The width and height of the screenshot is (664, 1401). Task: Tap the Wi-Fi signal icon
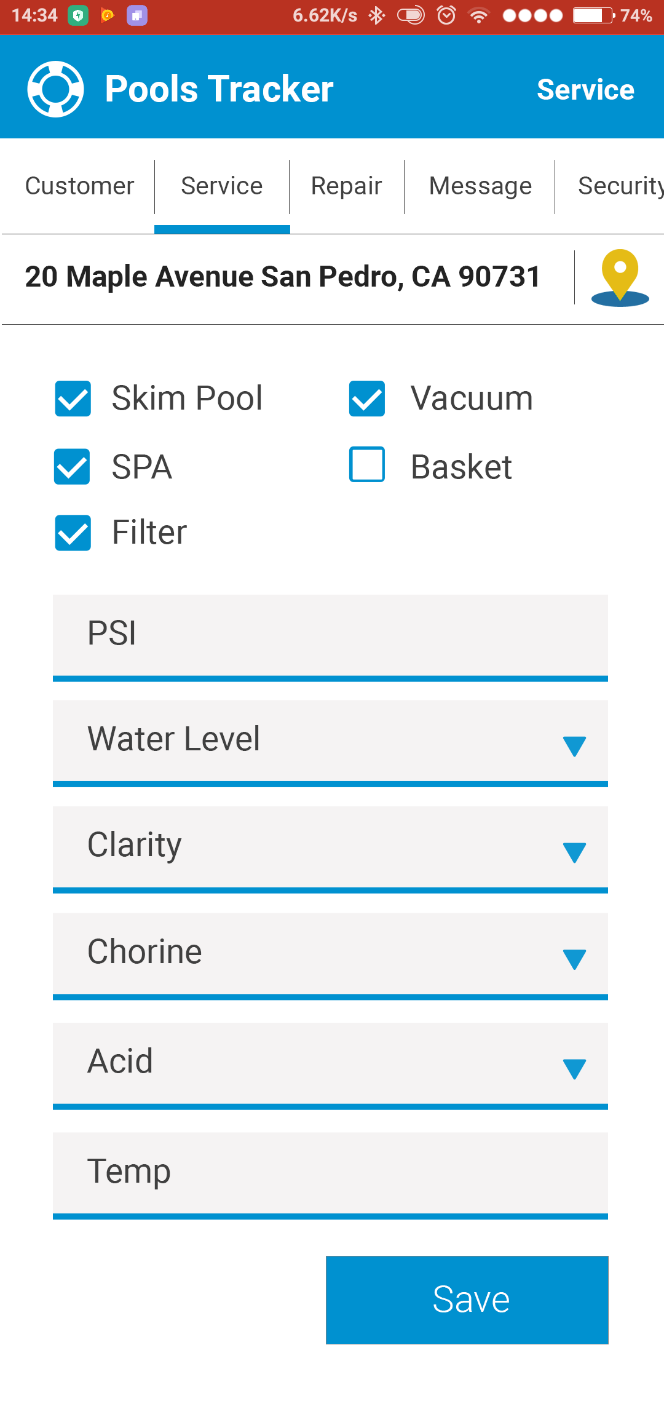pyautogui.click(x=478, y=15)
